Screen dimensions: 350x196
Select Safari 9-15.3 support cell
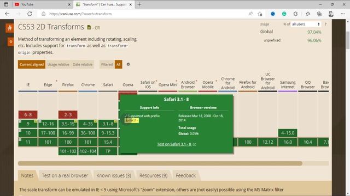pyautogui.click(x=108, y=133)
